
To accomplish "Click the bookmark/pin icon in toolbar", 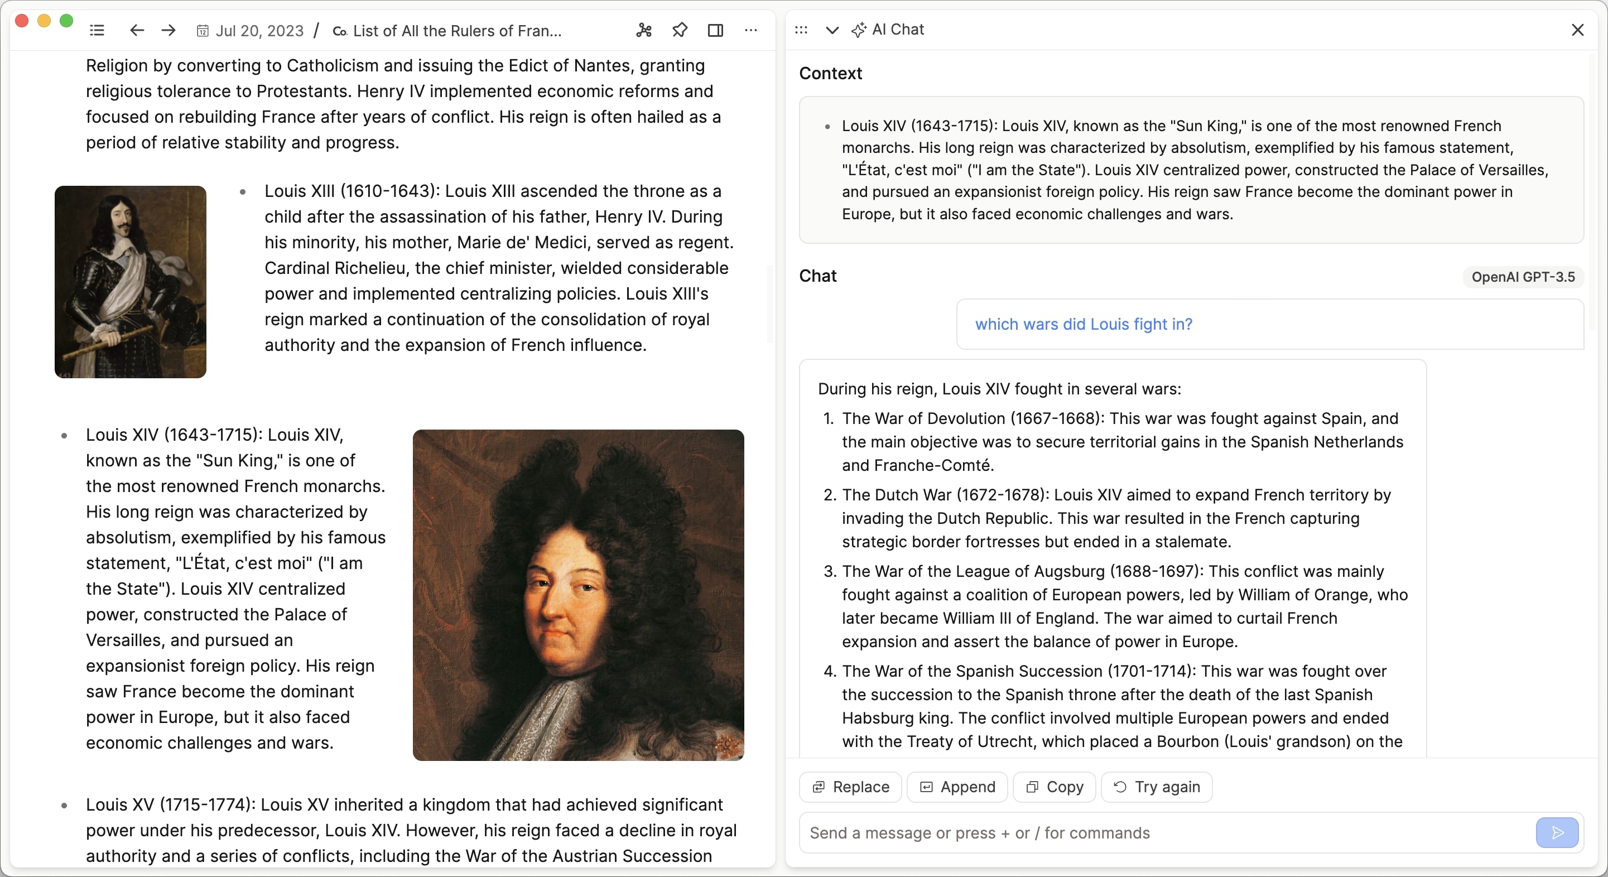I will (678, 30).
